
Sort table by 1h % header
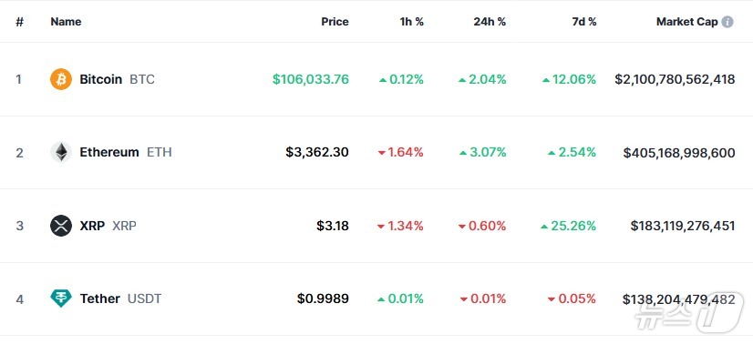[x=412, y=22]
